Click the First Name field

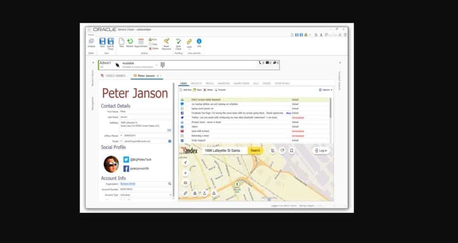[146, 112]
